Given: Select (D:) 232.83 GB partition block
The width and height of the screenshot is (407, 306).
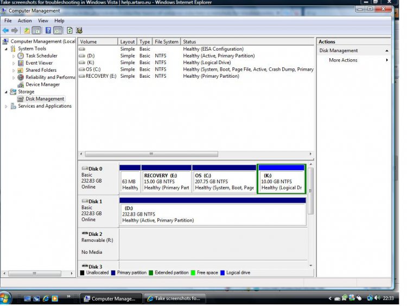Looking at the screenshot, I should (x=213, y=211).
